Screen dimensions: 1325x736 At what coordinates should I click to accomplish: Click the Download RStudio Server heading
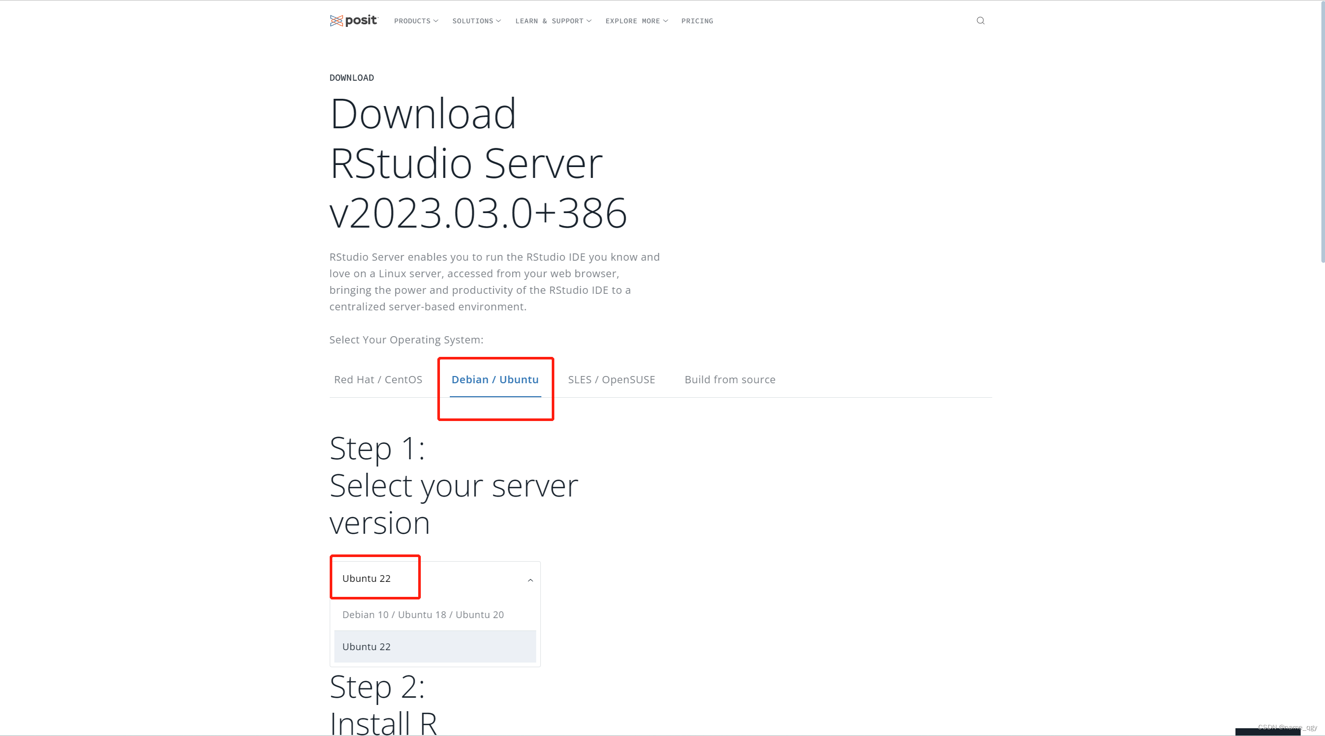[478, 163]
